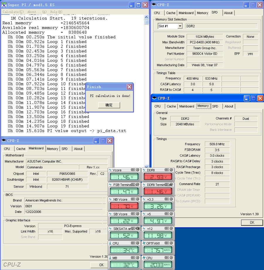This screenshot has width=264, height=270.
Task: Open settings icon on the CPU temperature monitor
Action: 133,243
